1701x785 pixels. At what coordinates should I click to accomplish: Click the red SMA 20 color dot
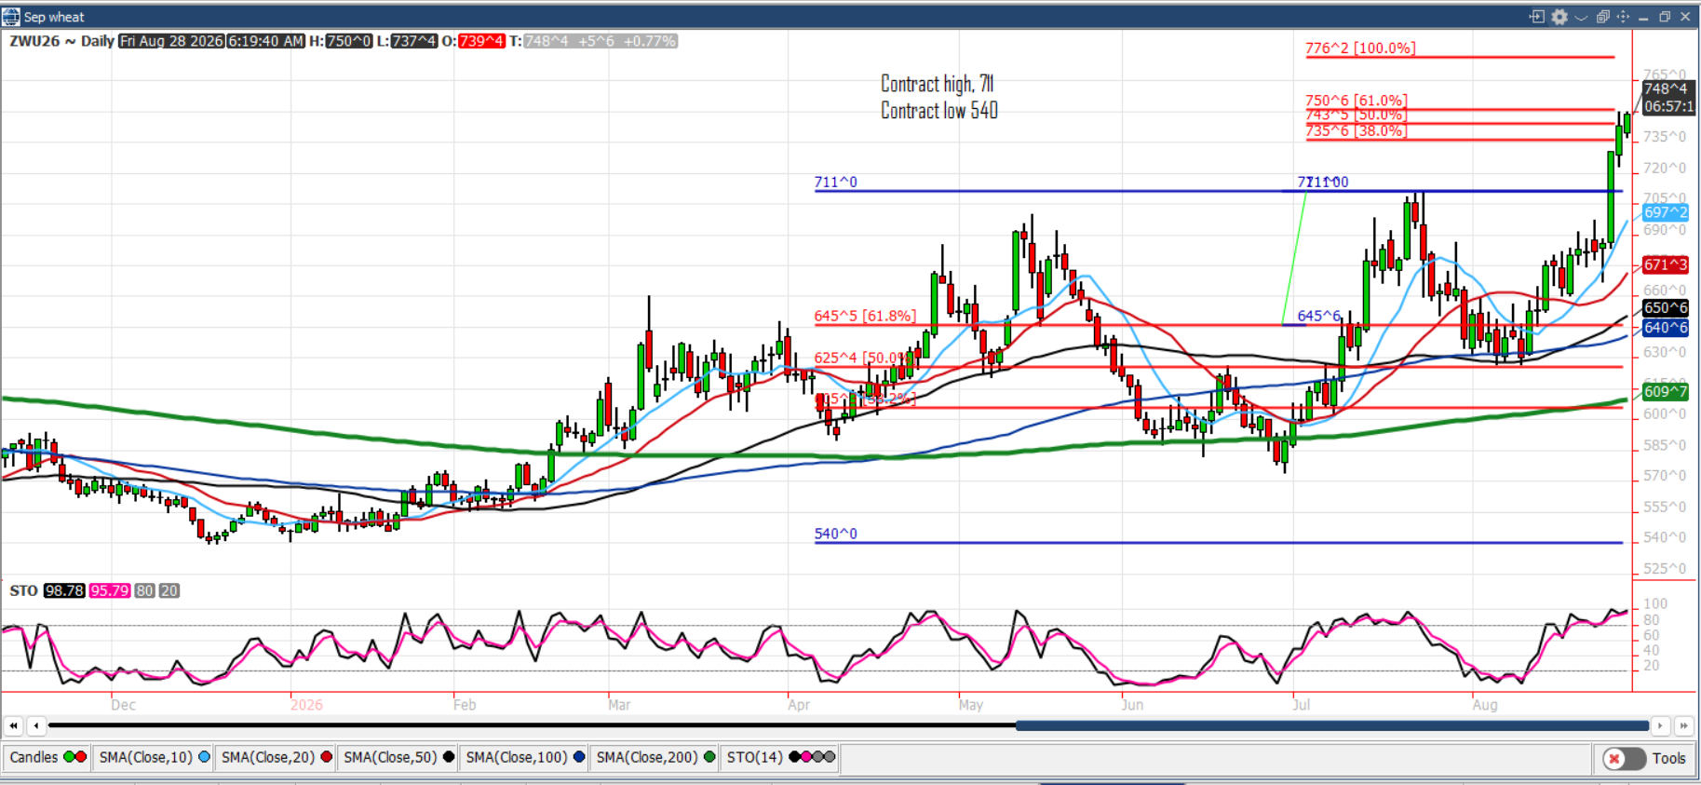coord(326,757)
